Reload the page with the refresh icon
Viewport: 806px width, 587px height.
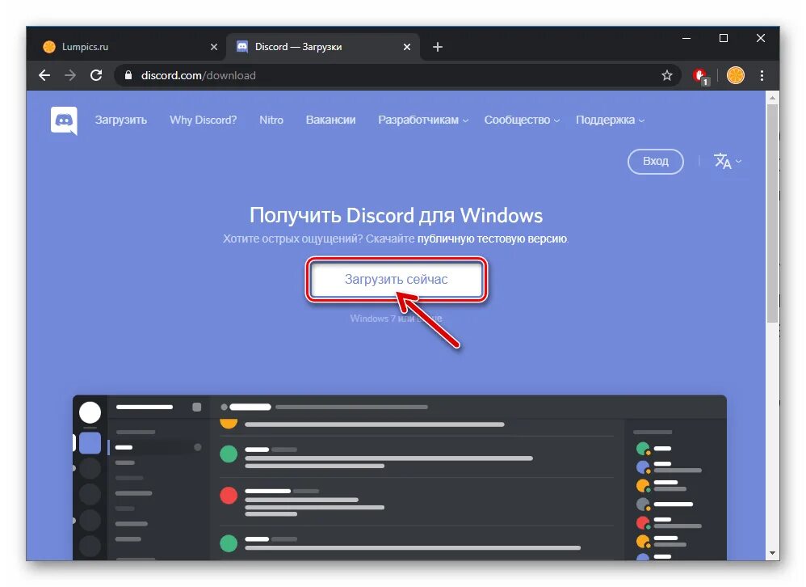coord(96,76)
